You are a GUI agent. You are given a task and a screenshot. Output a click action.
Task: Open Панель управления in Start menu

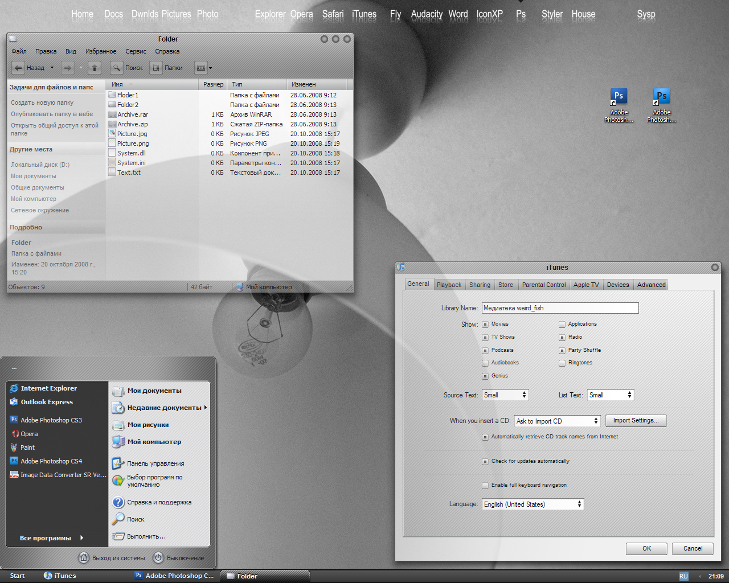tap(148, 463)
